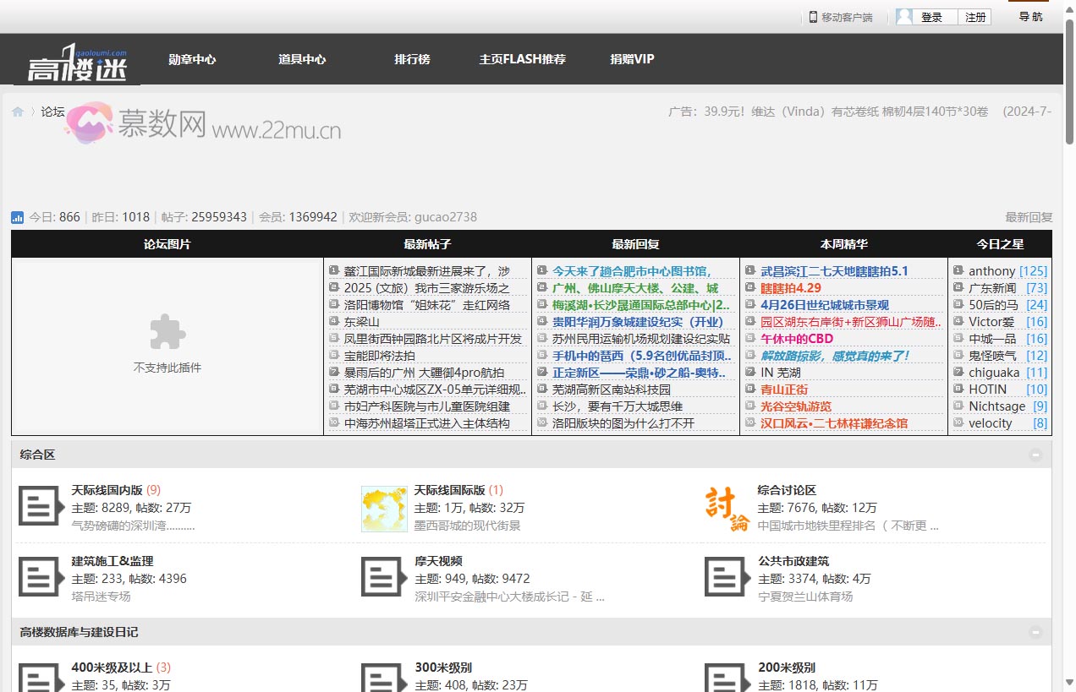Click the 摩天视频 forum icon

click(384, 577)
